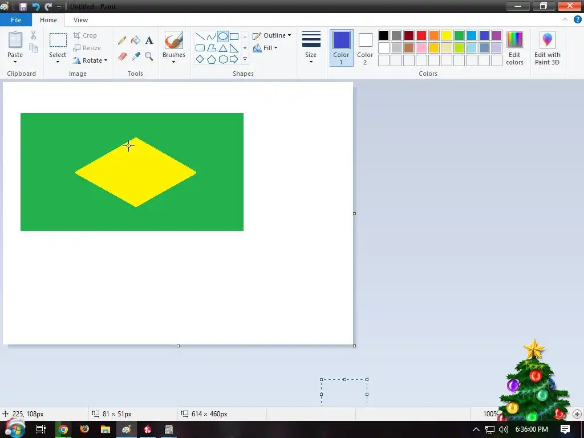Select the Color picker eyedropper tool
This screenshot has width=584, height=438.
point(136,56)
